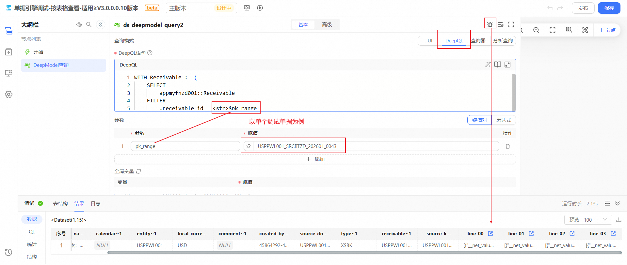Screen dimensions: 627x265
Task: Switch query mode to DeepQL
Action: coord(454,41)
